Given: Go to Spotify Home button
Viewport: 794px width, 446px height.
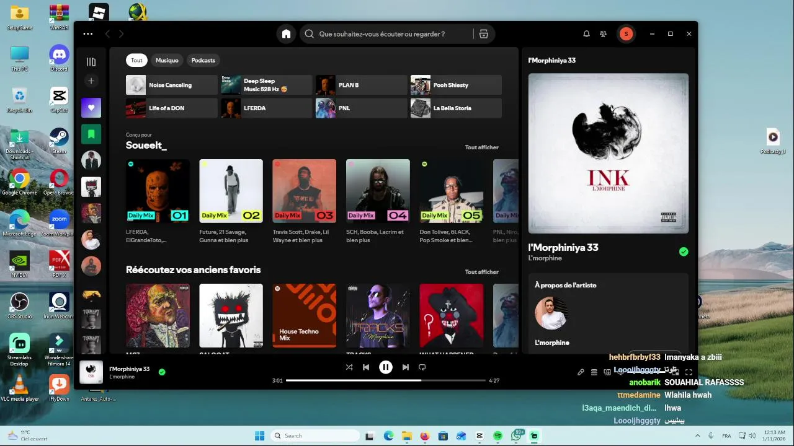Looking at the screenshot, I should [286, 34].
